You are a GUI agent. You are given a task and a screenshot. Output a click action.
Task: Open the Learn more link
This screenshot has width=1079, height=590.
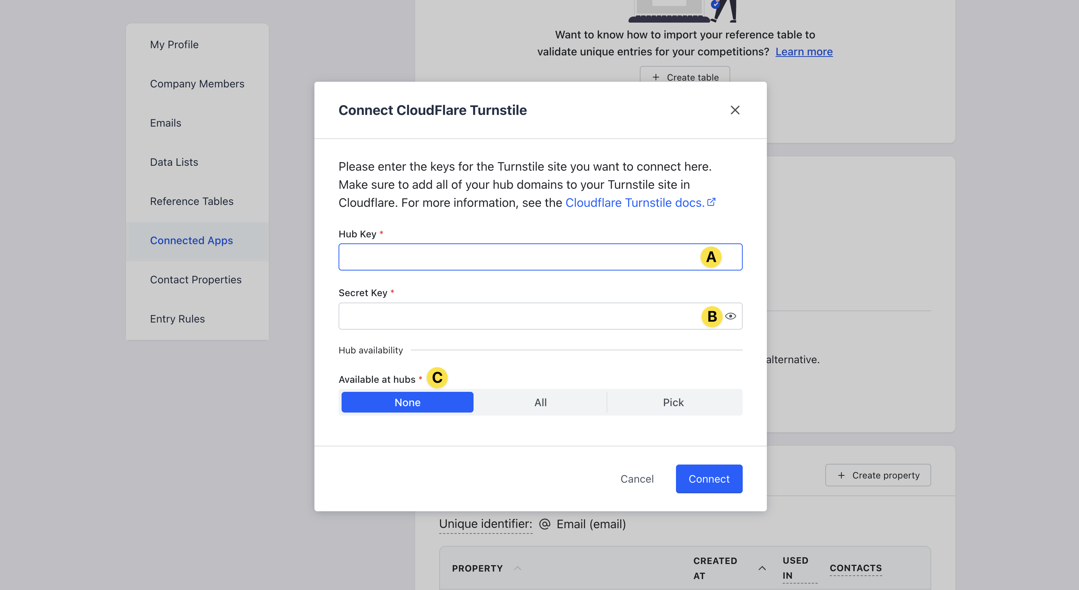[x=804, y=52]
